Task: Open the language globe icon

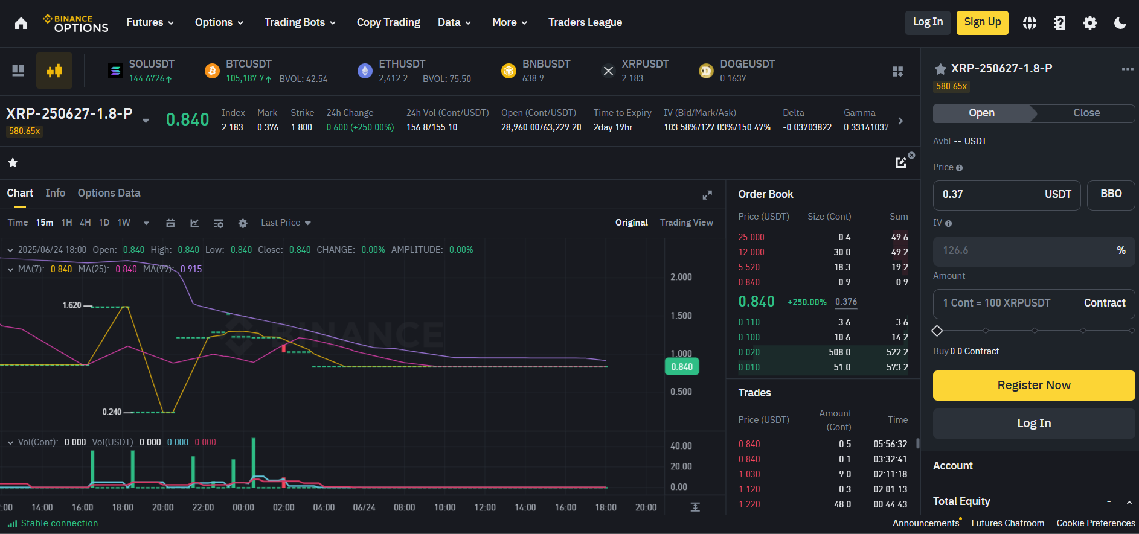Action: (1030, 23)
